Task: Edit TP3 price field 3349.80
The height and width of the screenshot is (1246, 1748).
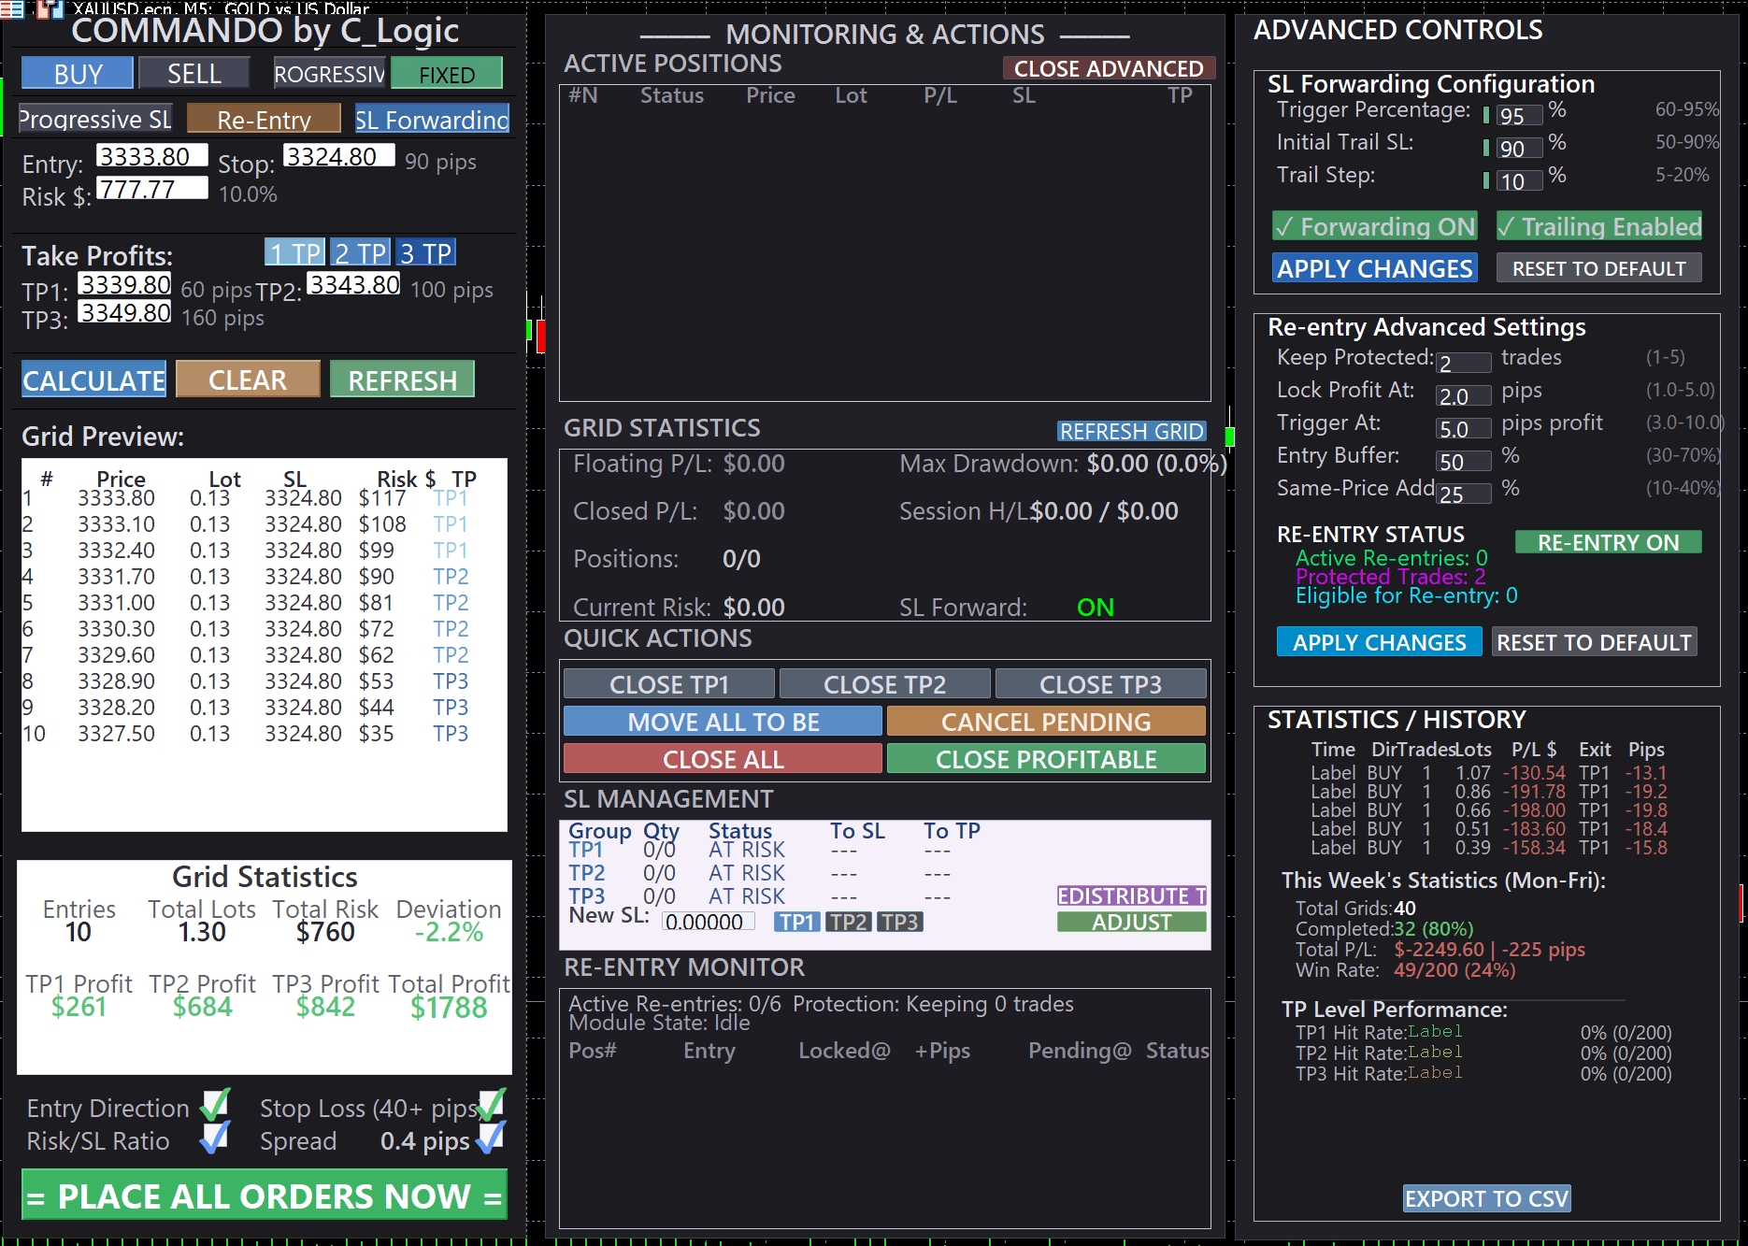Action: point(125,312)
